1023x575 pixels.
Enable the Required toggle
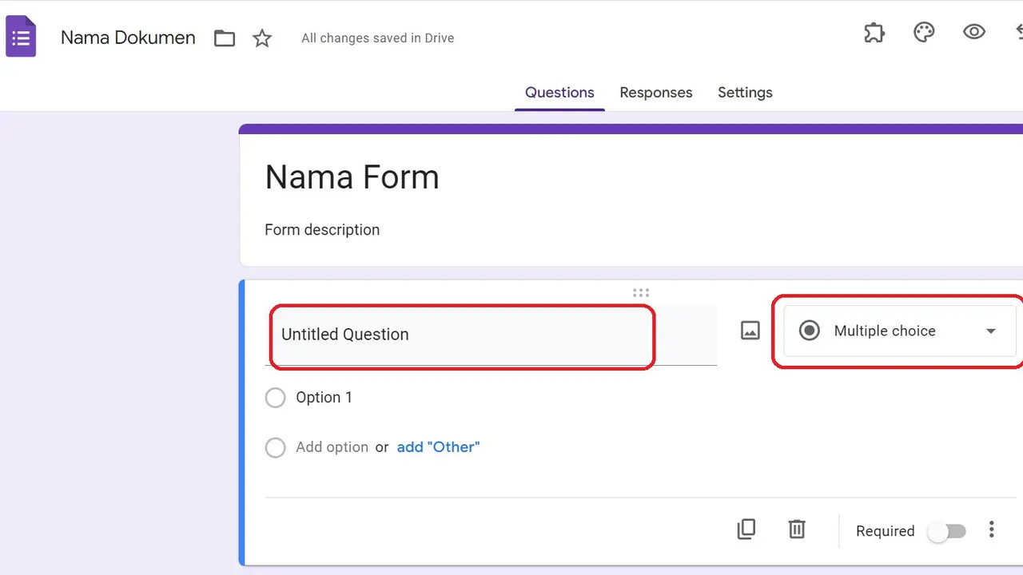pyautogui.click(x=947, y=530)
